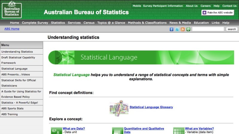Open Topics @ a Glance navigation item

(111, 23)
